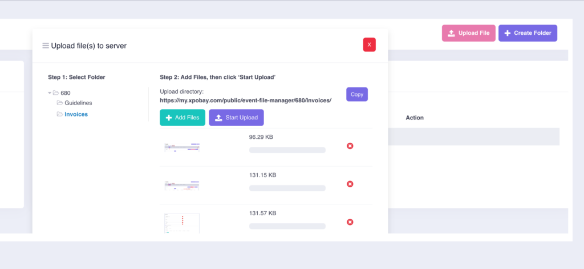Remove the 96.29 KB file from queue
This screenshot has width=584, height=269.
(x=350, y=146)
